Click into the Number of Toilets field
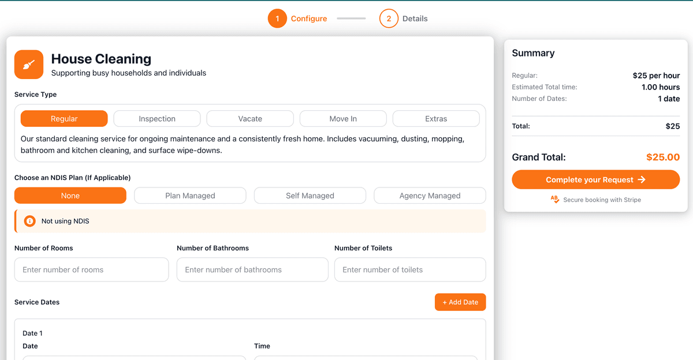The width and height of the screenshot is (693, 360). pyautogui.click(x=410, y=269)
